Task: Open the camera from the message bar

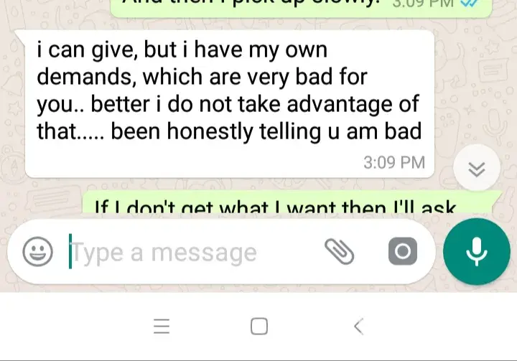Action: coord(403,251)
